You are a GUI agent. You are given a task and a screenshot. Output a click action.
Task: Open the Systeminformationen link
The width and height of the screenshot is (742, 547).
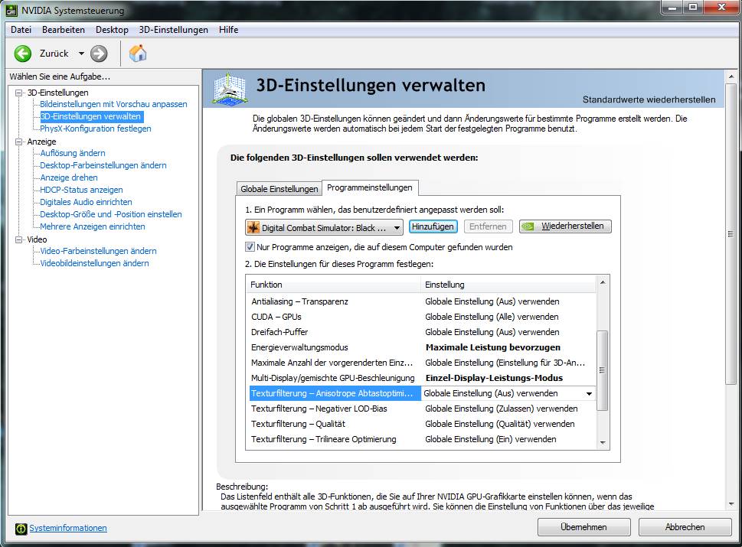pyautogui.click(x=68, y=528)
